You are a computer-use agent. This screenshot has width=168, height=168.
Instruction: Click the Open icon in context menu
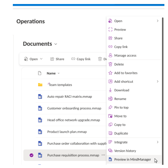point(110,21)
